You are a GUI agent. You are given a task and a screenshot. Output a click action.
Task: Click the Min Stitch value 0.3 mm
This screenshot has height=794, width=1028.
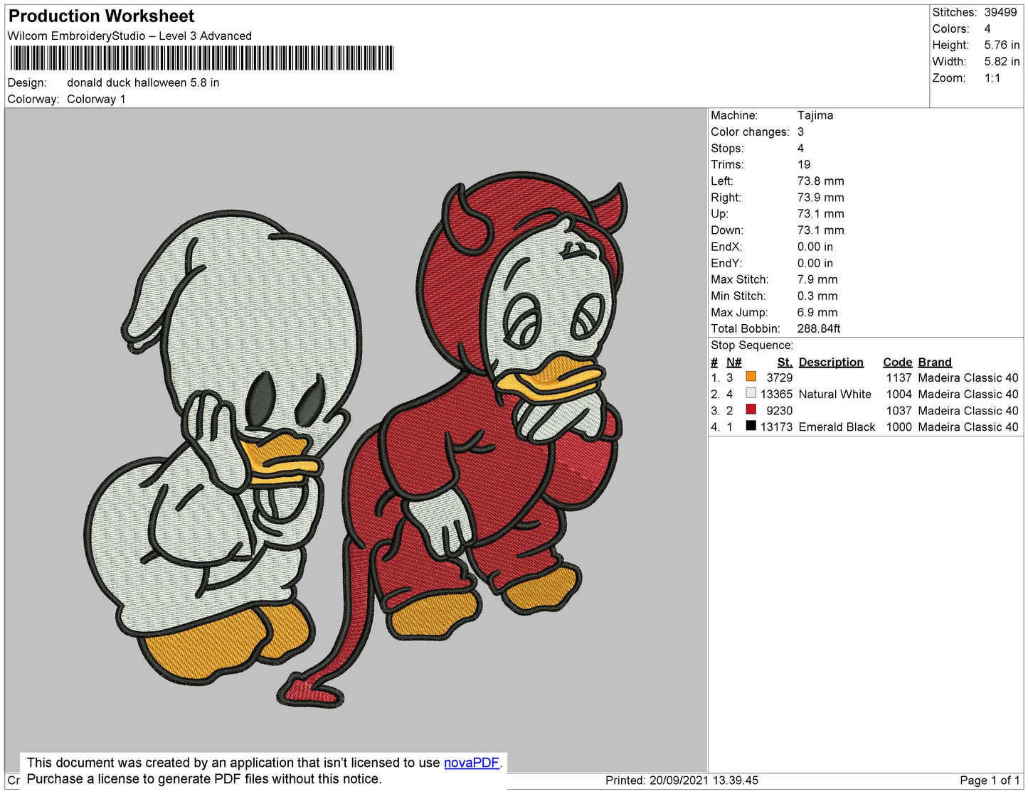(x=817, y=296)
